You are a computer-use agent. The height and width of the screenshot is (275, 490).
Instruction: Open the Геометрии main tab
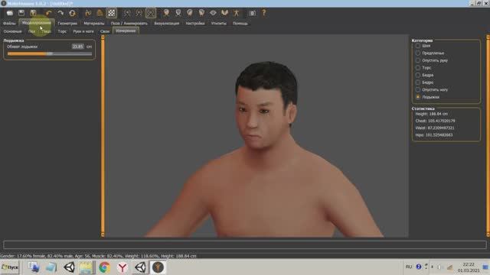67,24
